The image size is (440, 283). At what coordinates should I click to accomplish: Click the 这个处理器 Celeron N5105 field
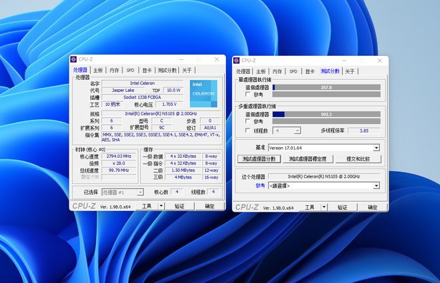point(324,176)
